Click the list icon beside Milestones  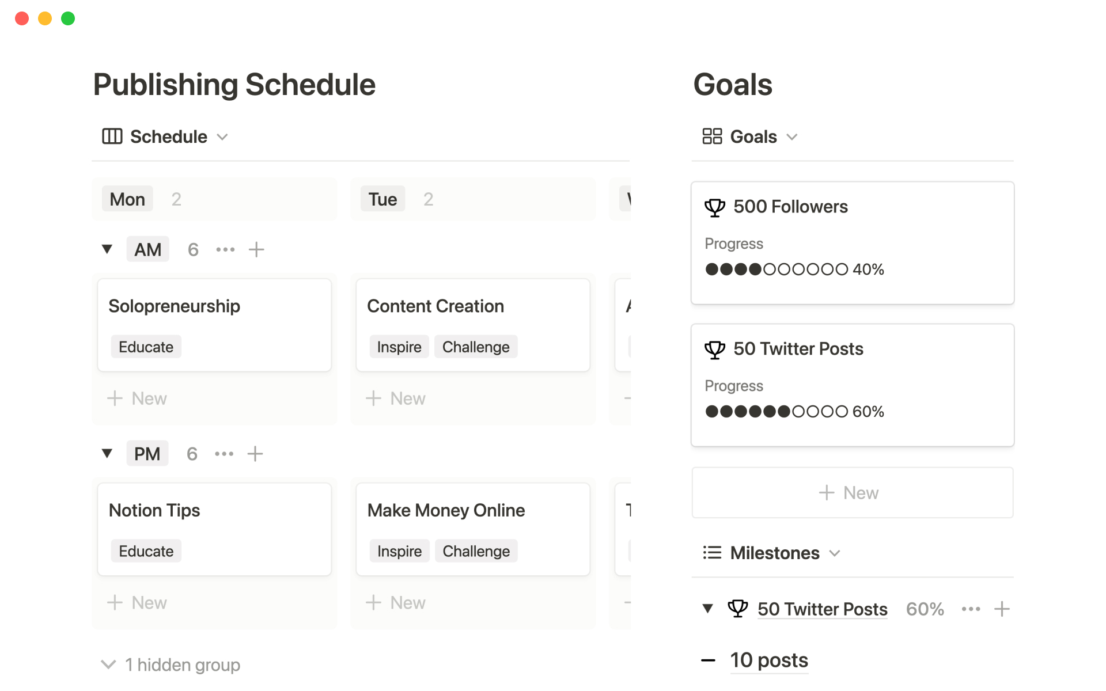pos(712,553)
